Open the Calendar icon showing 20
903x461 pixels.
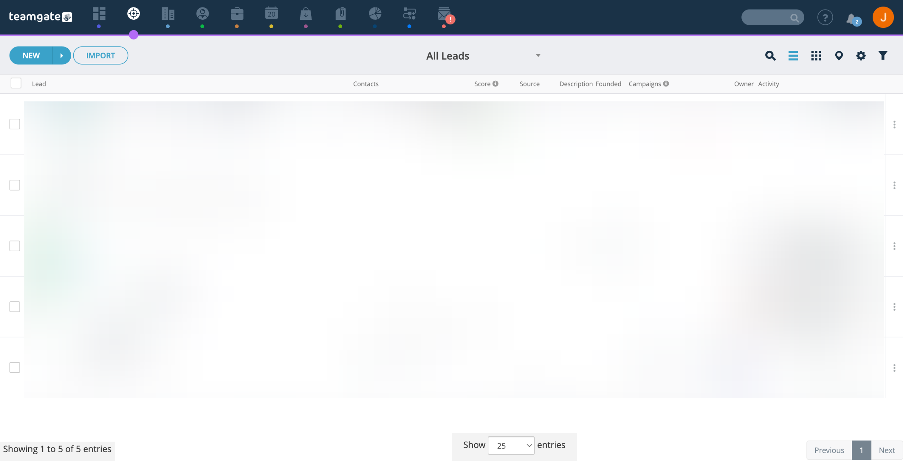[x=271, y=14]
